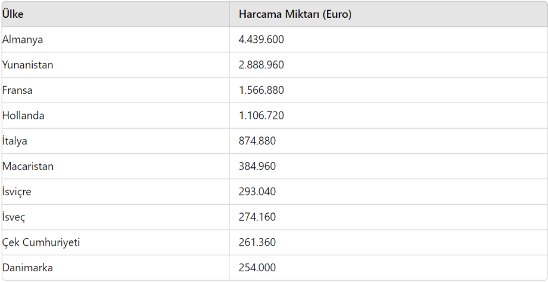Click the 1.566.880 amount
Screen dimensions: 548x282
click(x=262, y=91)
